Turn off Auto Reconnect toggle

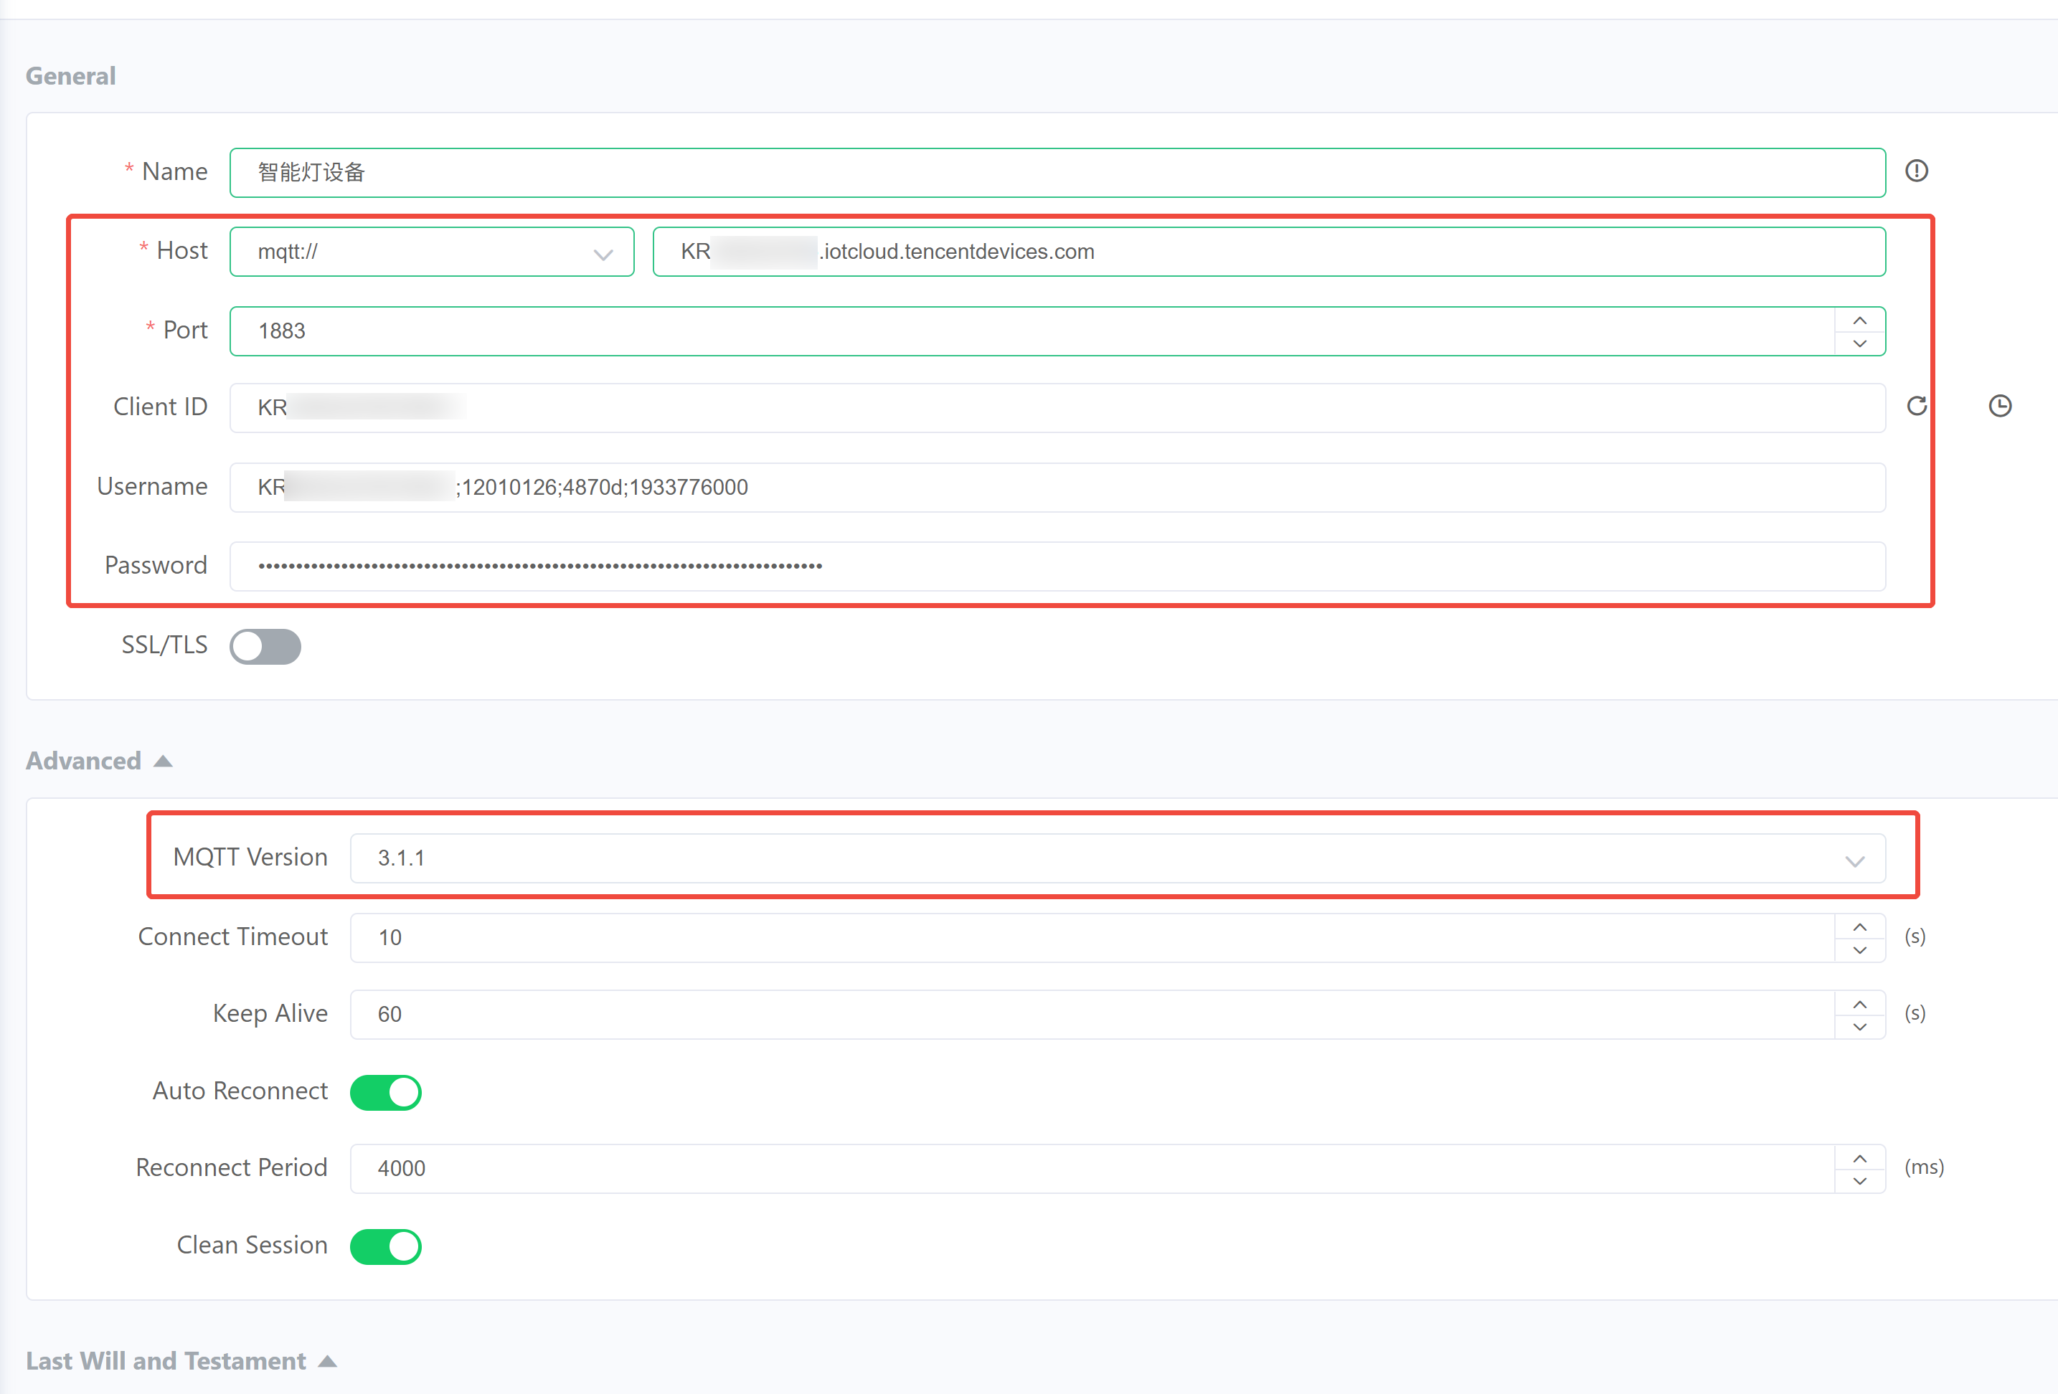pos(386,1092)
